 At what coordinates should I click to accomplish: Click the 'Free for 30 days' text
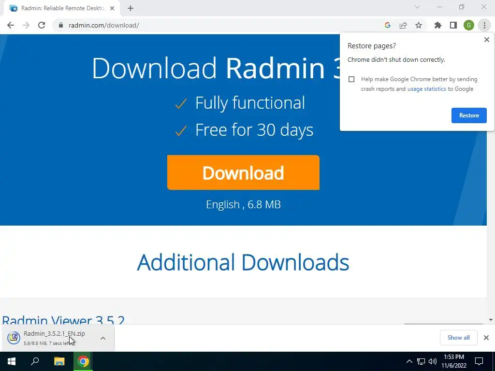[x=254, y=129]
